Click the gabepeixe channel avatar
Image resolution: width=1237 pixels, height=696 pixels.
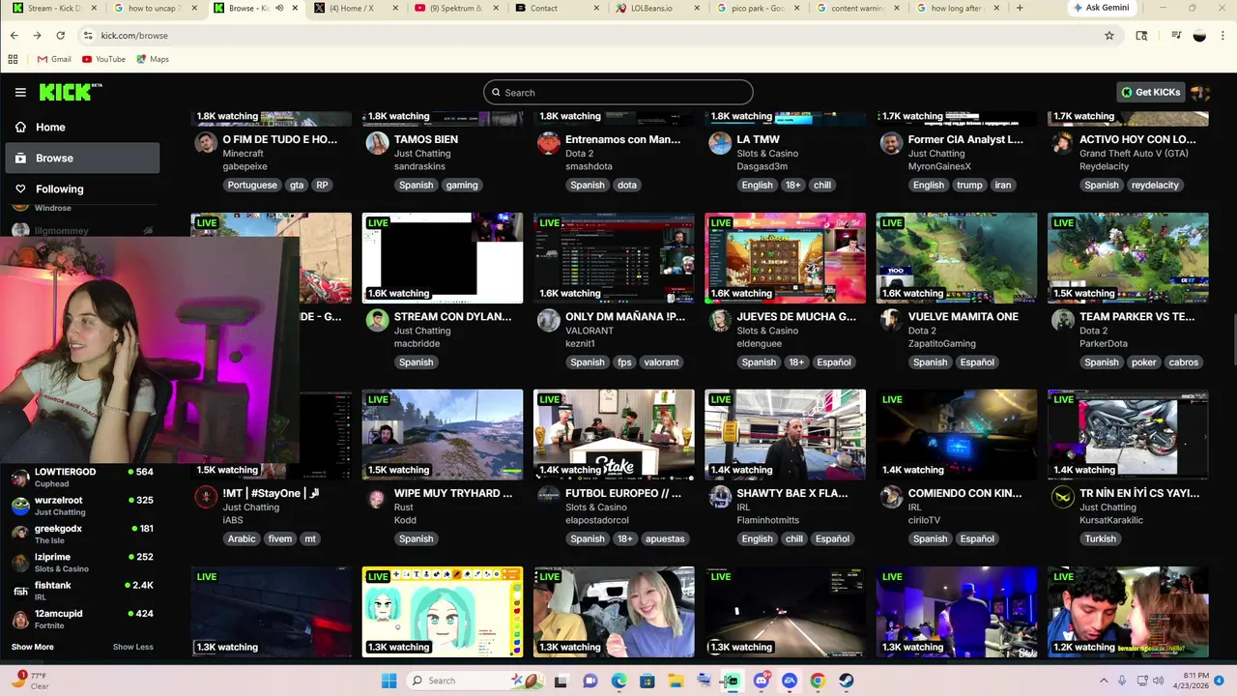tap(206, 143)
